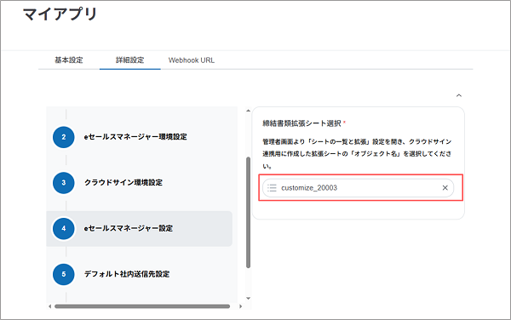This screenshot has width=511, height=320.
Task: Click the horizontal scroll right arrow
Action: point(240,306)
